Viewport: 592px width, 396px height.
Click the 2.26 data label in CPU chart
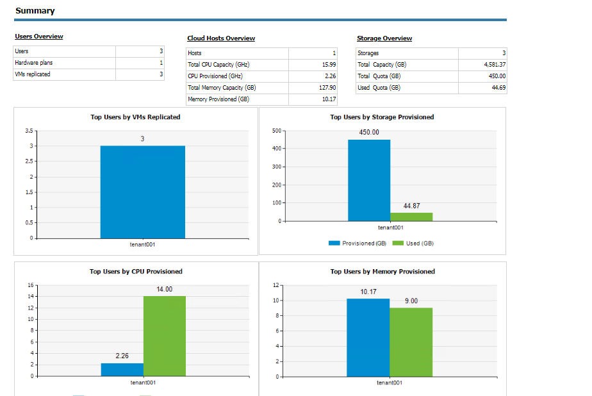pyautogui.click(x=122, y=356)
